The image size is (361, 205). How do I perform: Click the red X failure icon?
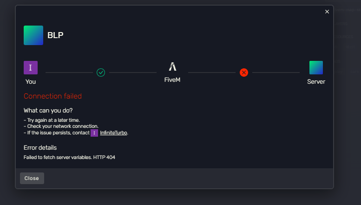244,73
